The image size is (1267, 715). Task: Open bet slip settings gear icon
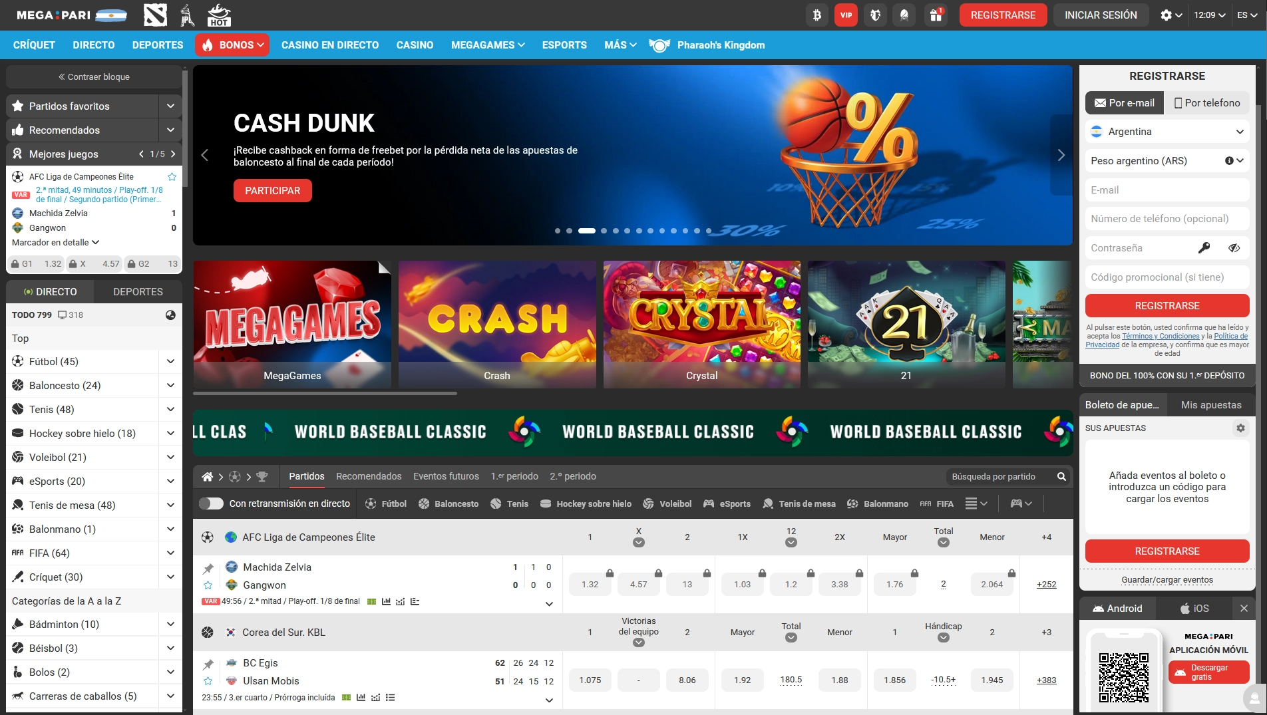coord(1240,428)
